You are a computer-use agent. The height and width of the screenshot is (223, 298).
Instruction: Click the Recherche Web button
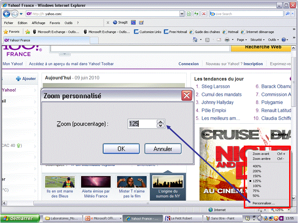point(261,48)
